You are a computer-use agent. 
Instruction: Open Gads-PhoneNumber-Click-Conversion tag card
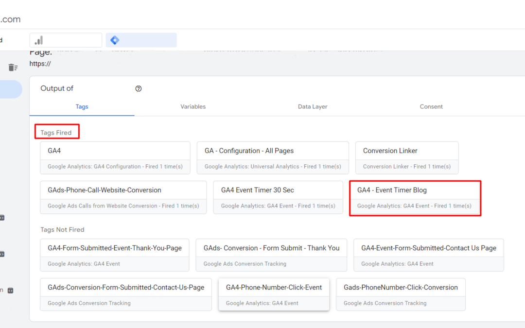point(401,294)
